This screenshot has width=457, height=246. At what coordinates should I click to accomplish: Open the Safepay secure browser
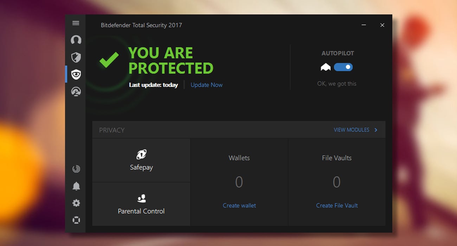coord(141,160)
